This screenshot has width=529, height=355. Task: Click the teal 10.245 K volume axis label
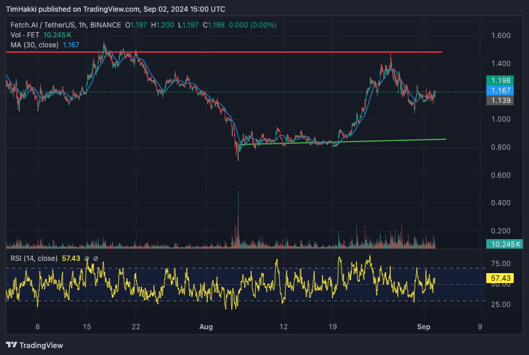[x=504, y=244]
